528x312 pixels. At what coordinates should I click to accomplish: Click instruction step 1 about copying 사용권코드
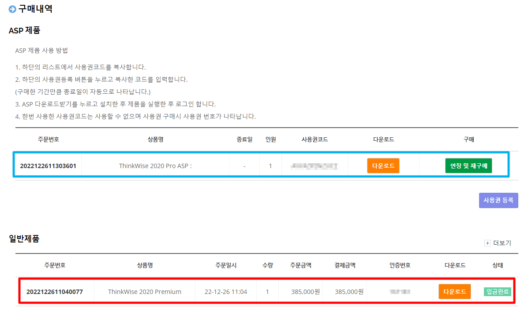(80, 67)
